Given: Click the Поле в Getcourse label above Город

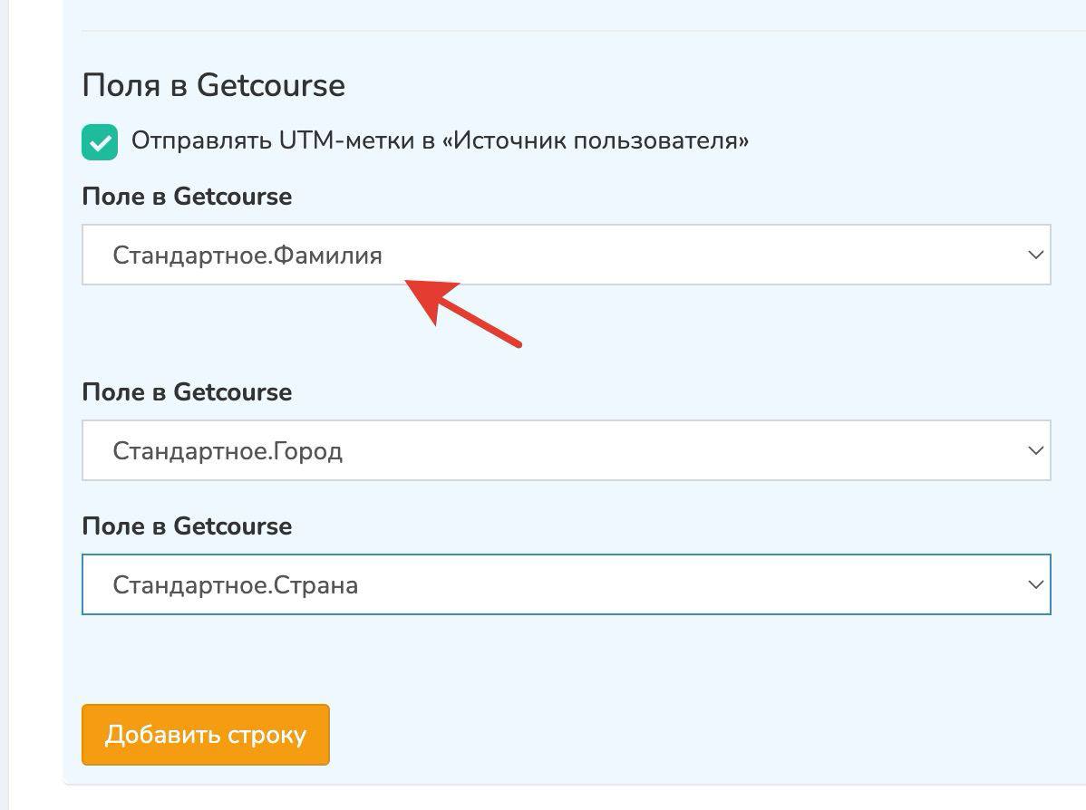Looking at the screenshot, I should (187, 392).
